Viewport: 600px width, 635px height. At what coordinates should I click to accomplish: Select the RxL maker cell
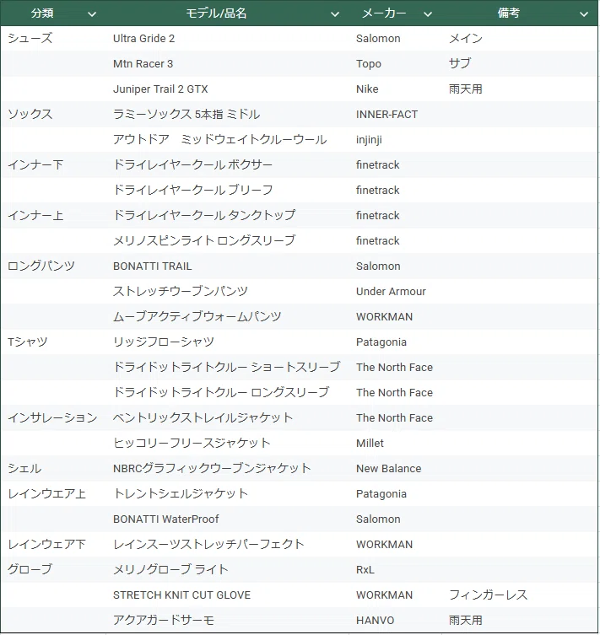pos(365,570)
